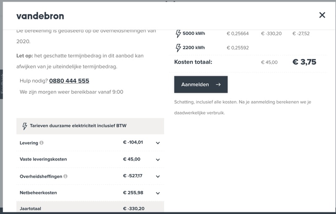The height and width of the screenshot is (214, 336).
Task: Open info icon next to Overheidsheffingen
Action: tap(66, 176)
